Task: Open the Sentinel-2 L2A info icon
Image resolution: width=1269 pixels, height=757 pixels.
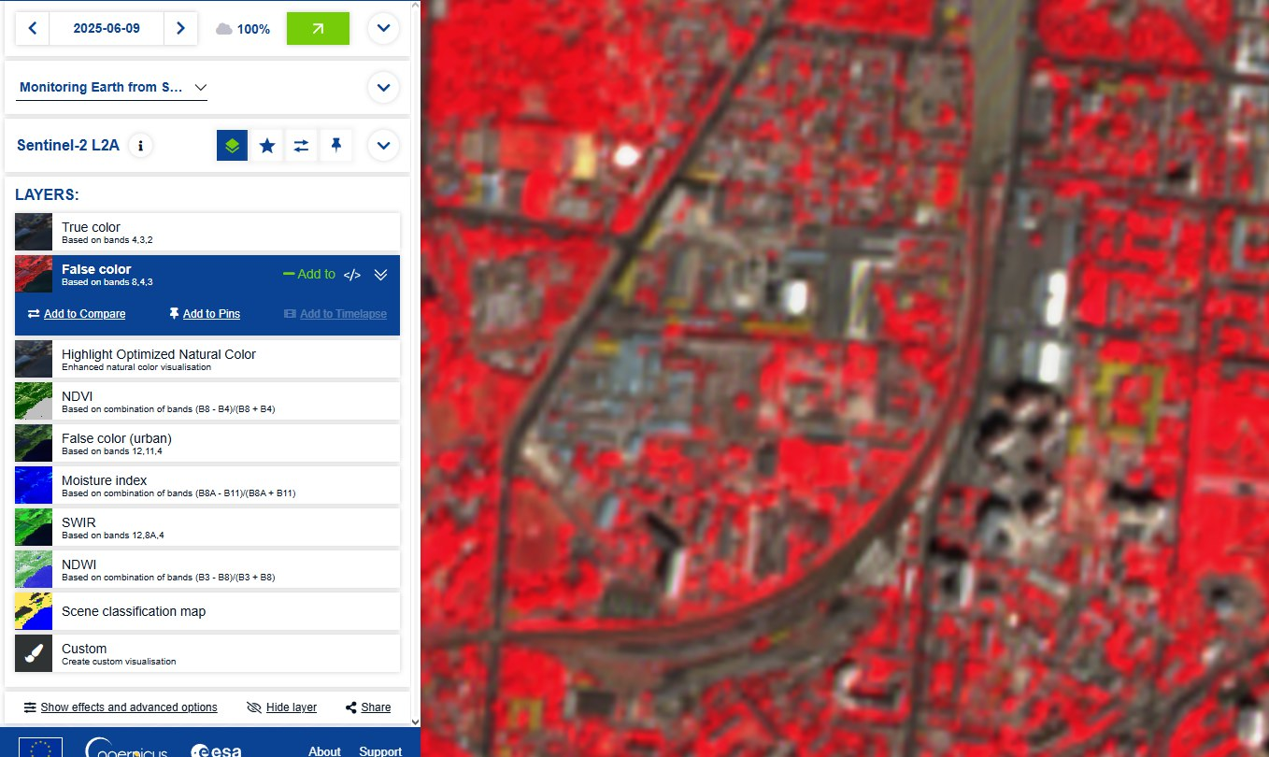Action: (x=141, y=146)
